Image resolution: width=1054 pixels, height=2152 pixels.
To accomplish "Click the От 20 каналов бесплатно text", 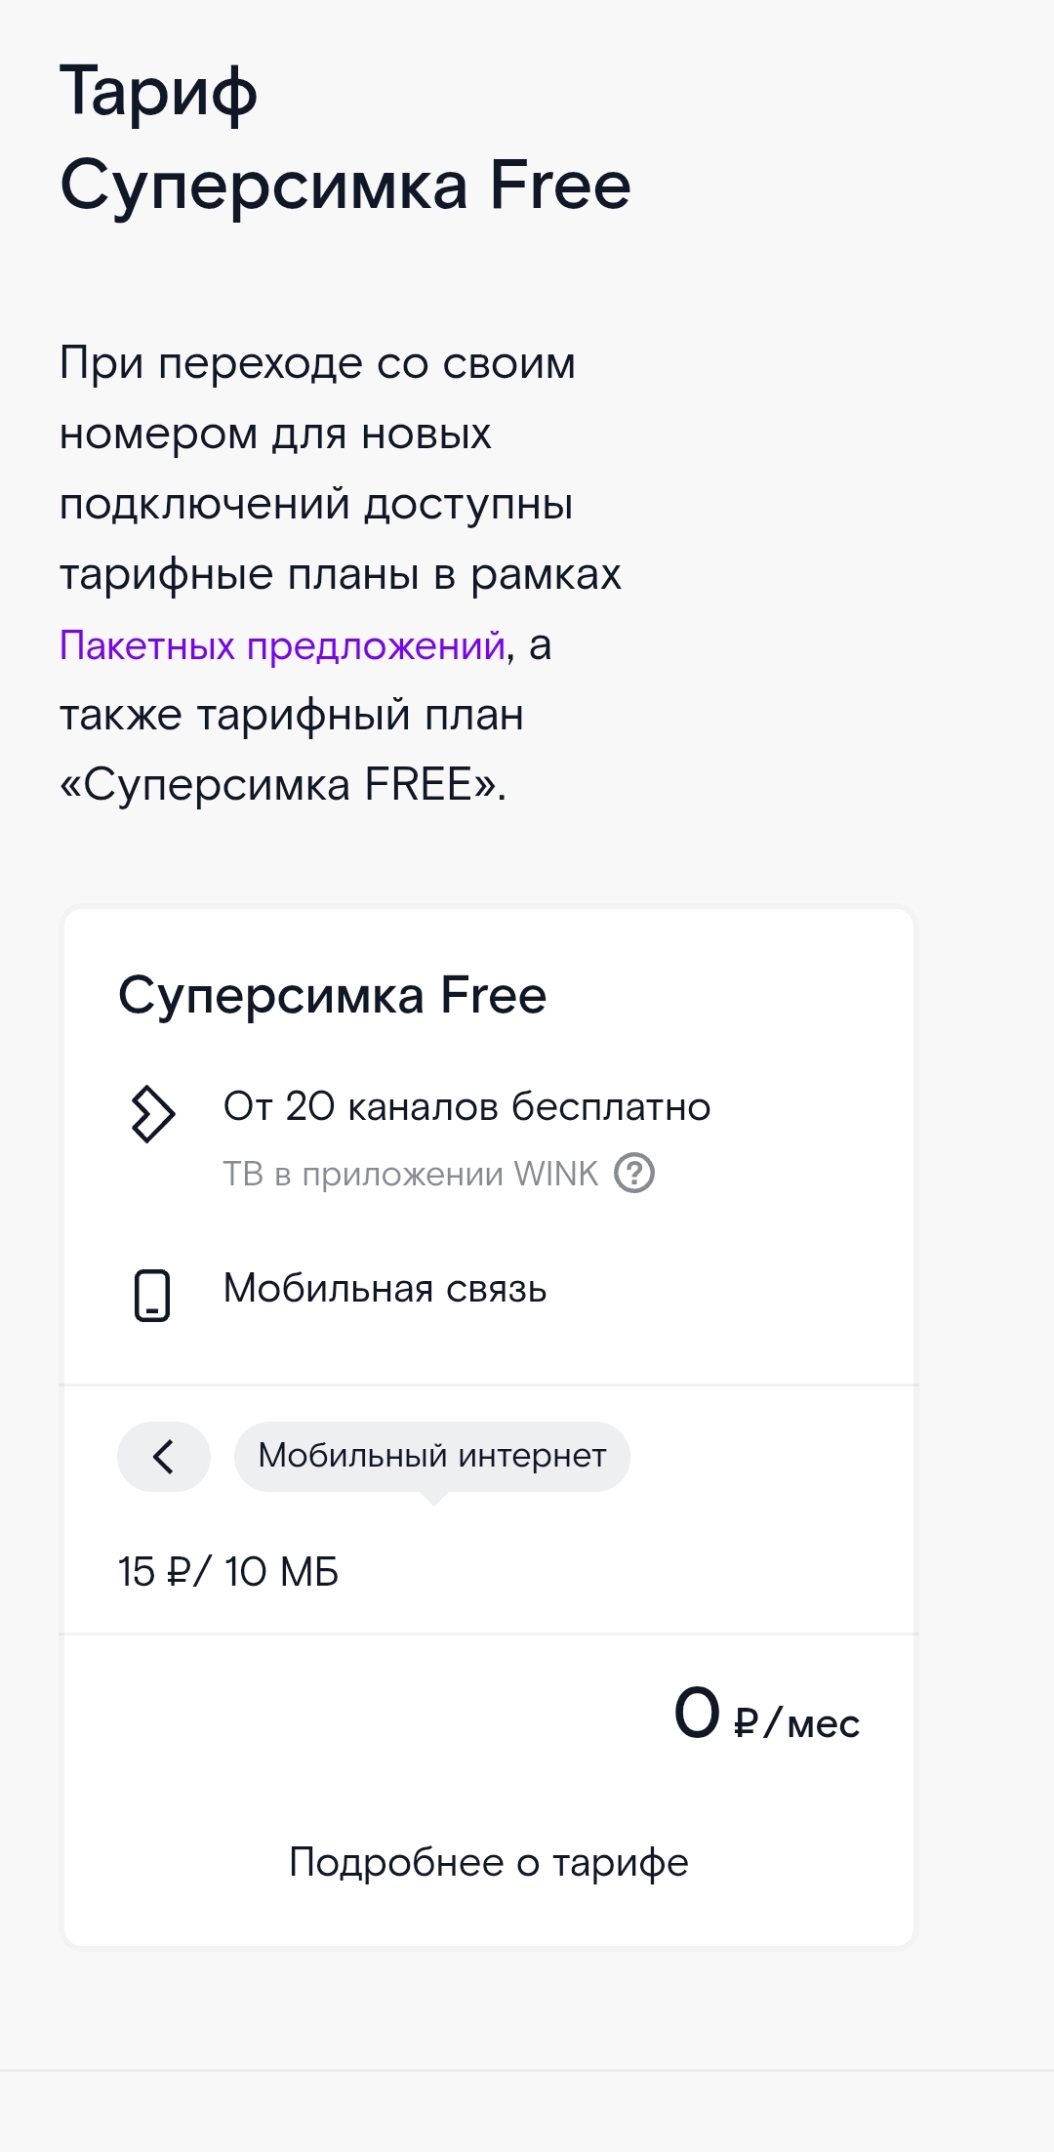I will point(466,1107).
